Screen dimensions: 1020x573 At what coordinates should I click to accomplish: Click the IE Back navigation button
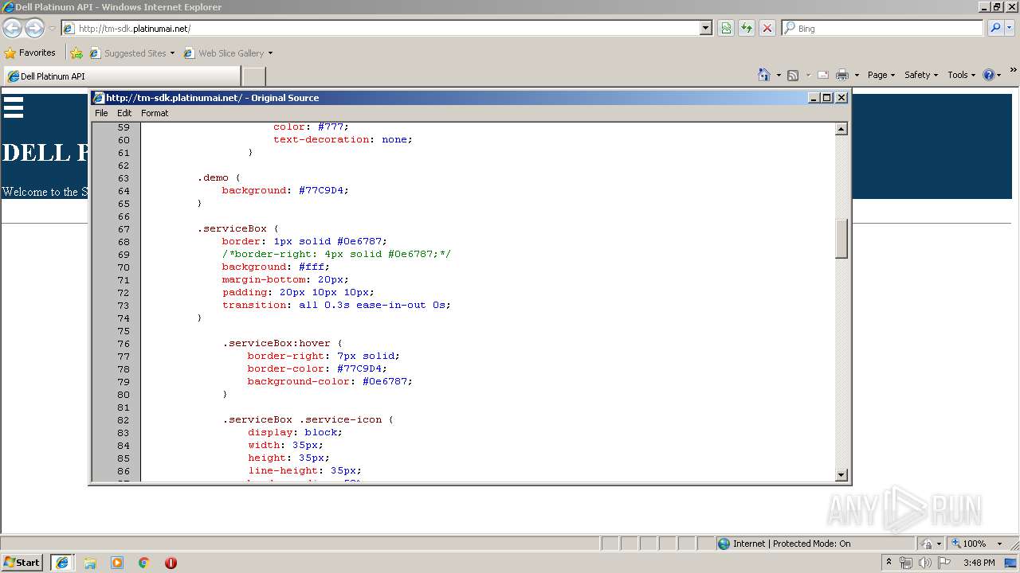tap(12, 28)
